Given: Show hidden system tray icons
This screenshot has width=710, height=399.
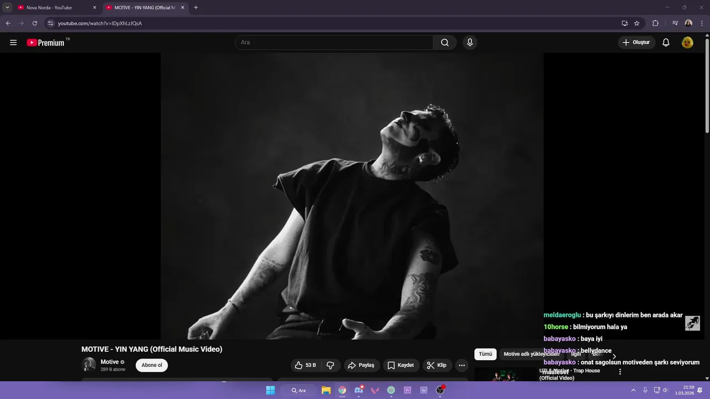Looking at the screenshot, I should 633,390.
